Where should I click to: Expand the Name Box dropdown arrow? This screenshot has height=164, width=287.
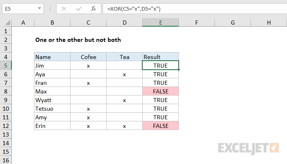[x=39, y=9]
